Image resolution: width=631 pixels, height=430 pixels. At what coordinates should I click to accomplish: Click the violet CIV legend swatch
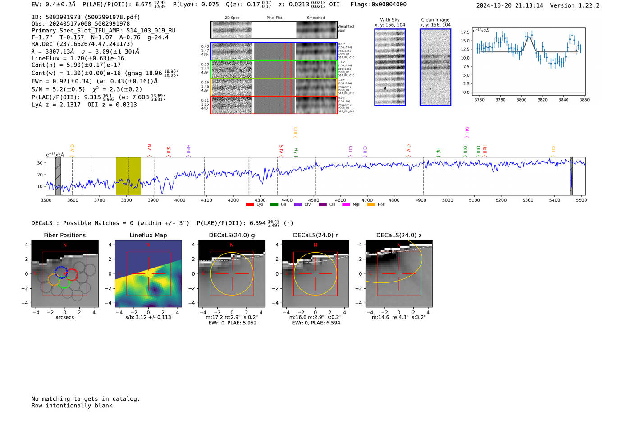[298, 205]
